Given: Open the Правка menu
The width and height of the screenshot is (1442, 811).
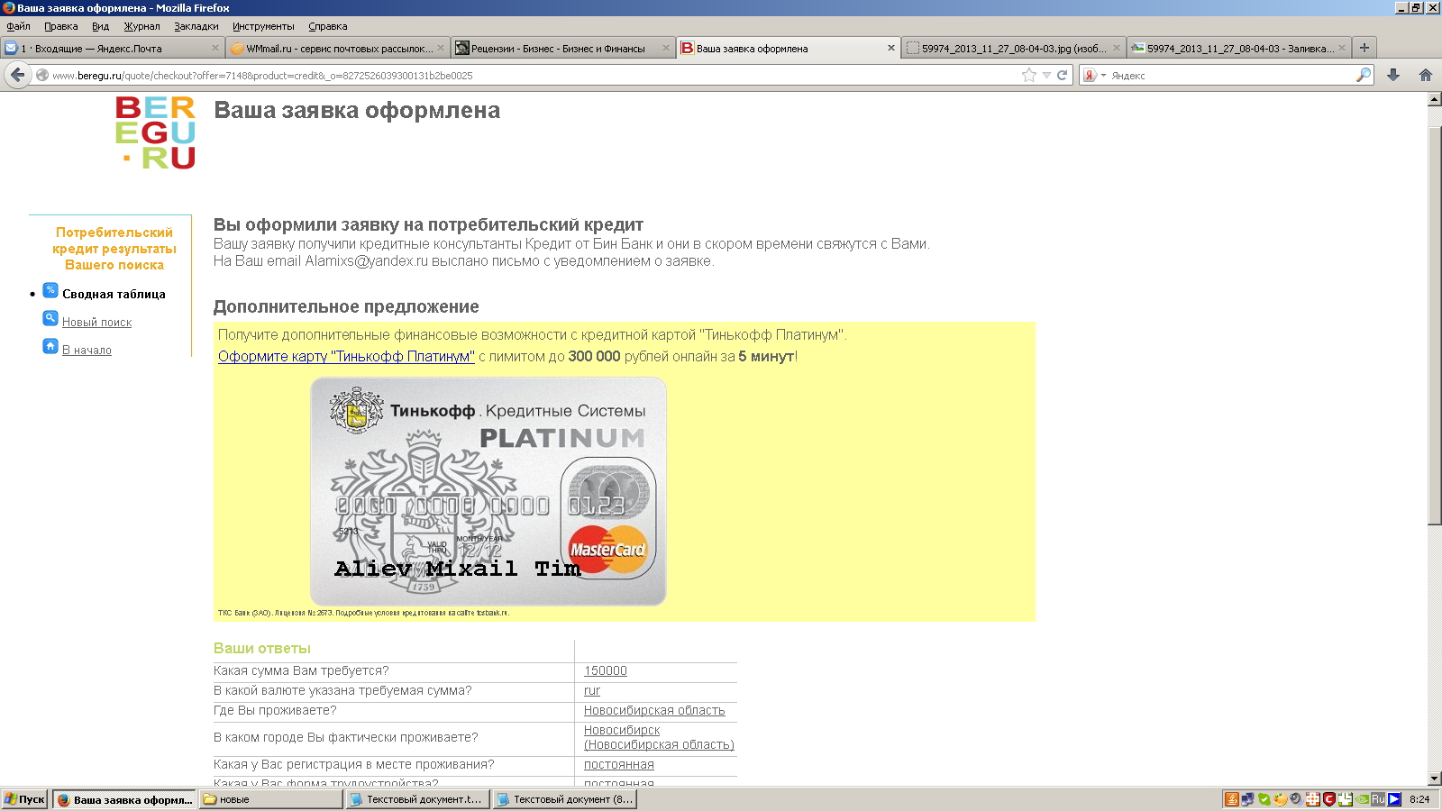Looking at the screenshot, I should [x=61, y=26].
